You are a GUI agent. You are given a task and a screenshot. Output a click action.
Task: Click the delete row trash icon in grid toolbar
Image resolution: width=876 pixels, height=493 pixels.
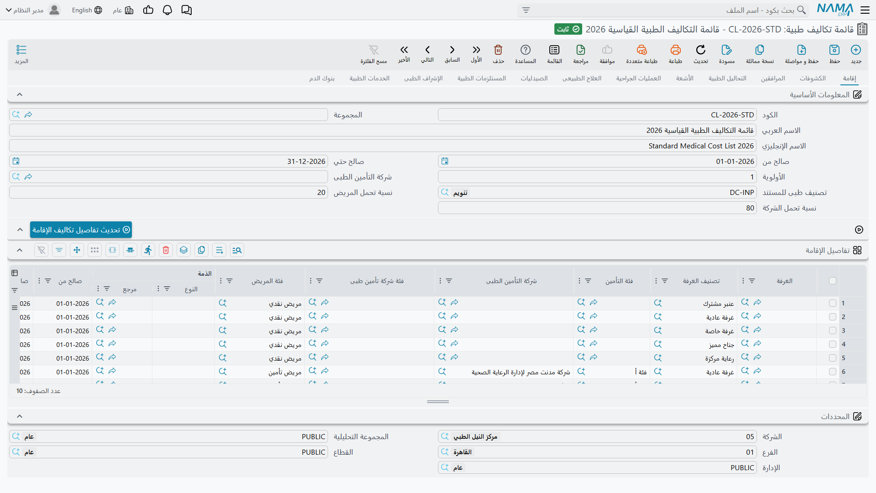[166, 250]
